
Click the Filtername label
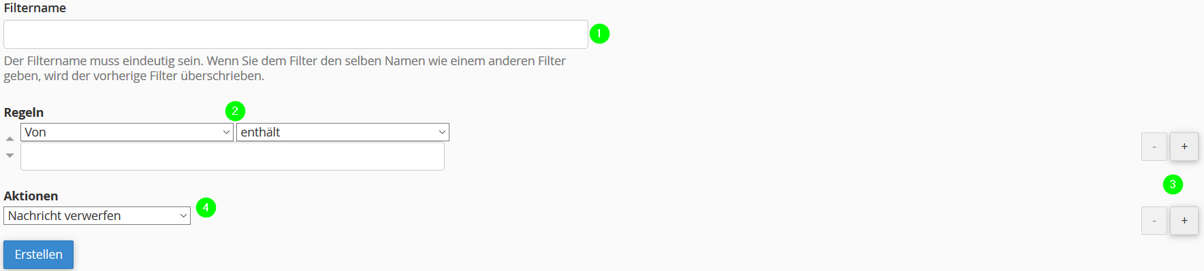click(x=35, y=8)
